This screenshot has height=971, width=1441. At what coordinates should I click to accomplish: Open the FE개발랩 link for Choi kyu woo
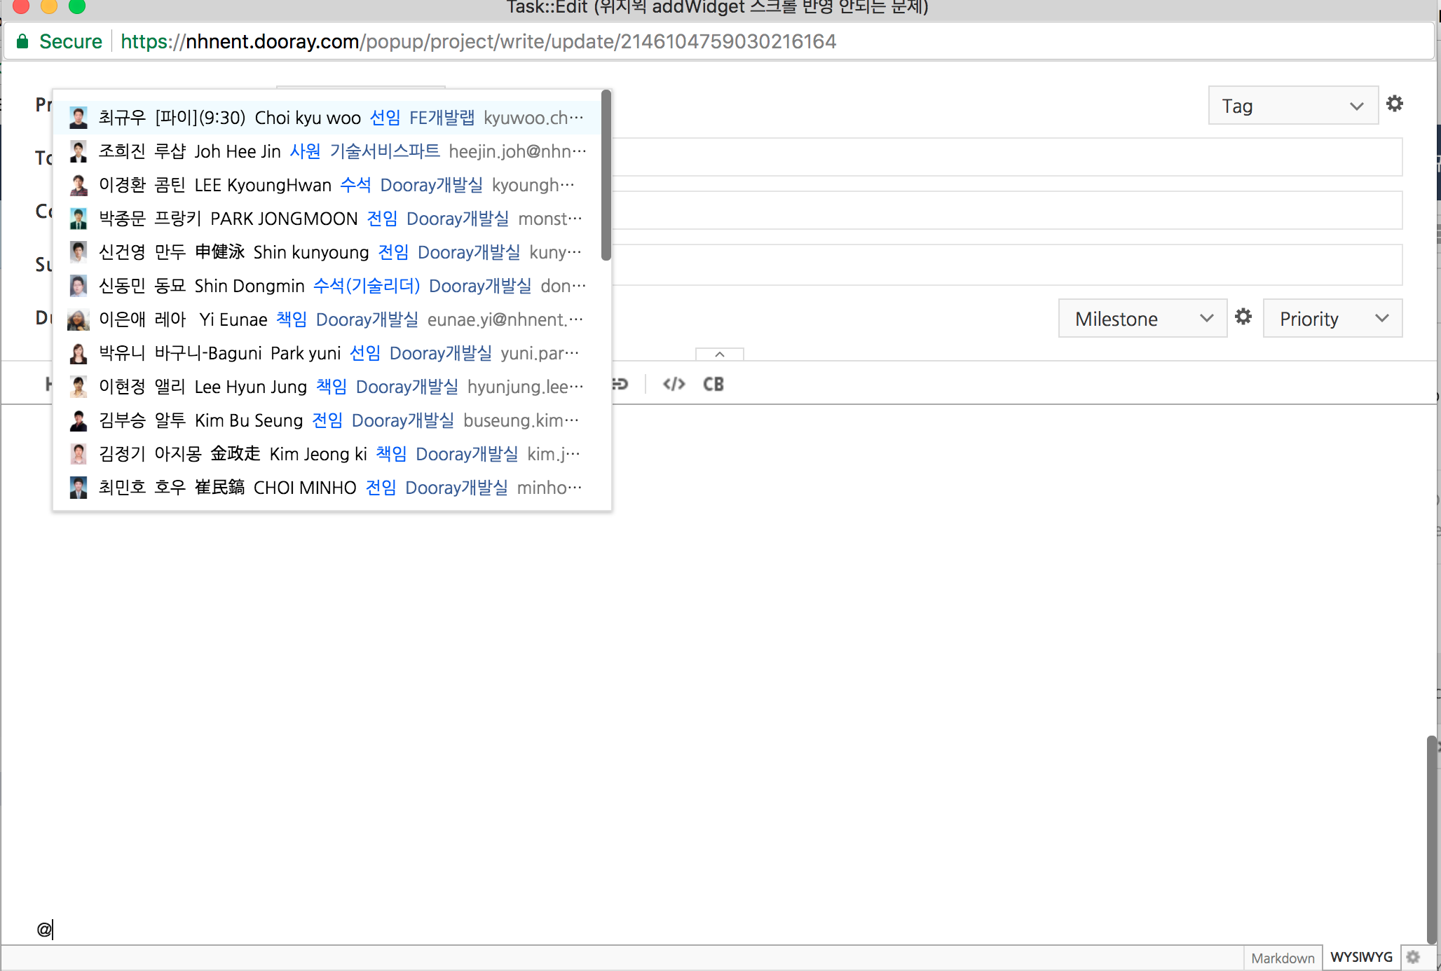coord(442,118)
